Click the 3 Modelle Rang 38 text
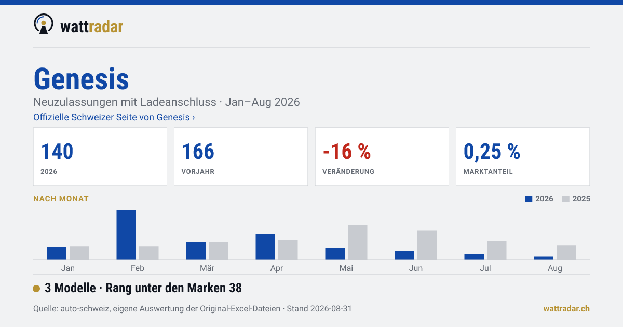 point(143,288)
